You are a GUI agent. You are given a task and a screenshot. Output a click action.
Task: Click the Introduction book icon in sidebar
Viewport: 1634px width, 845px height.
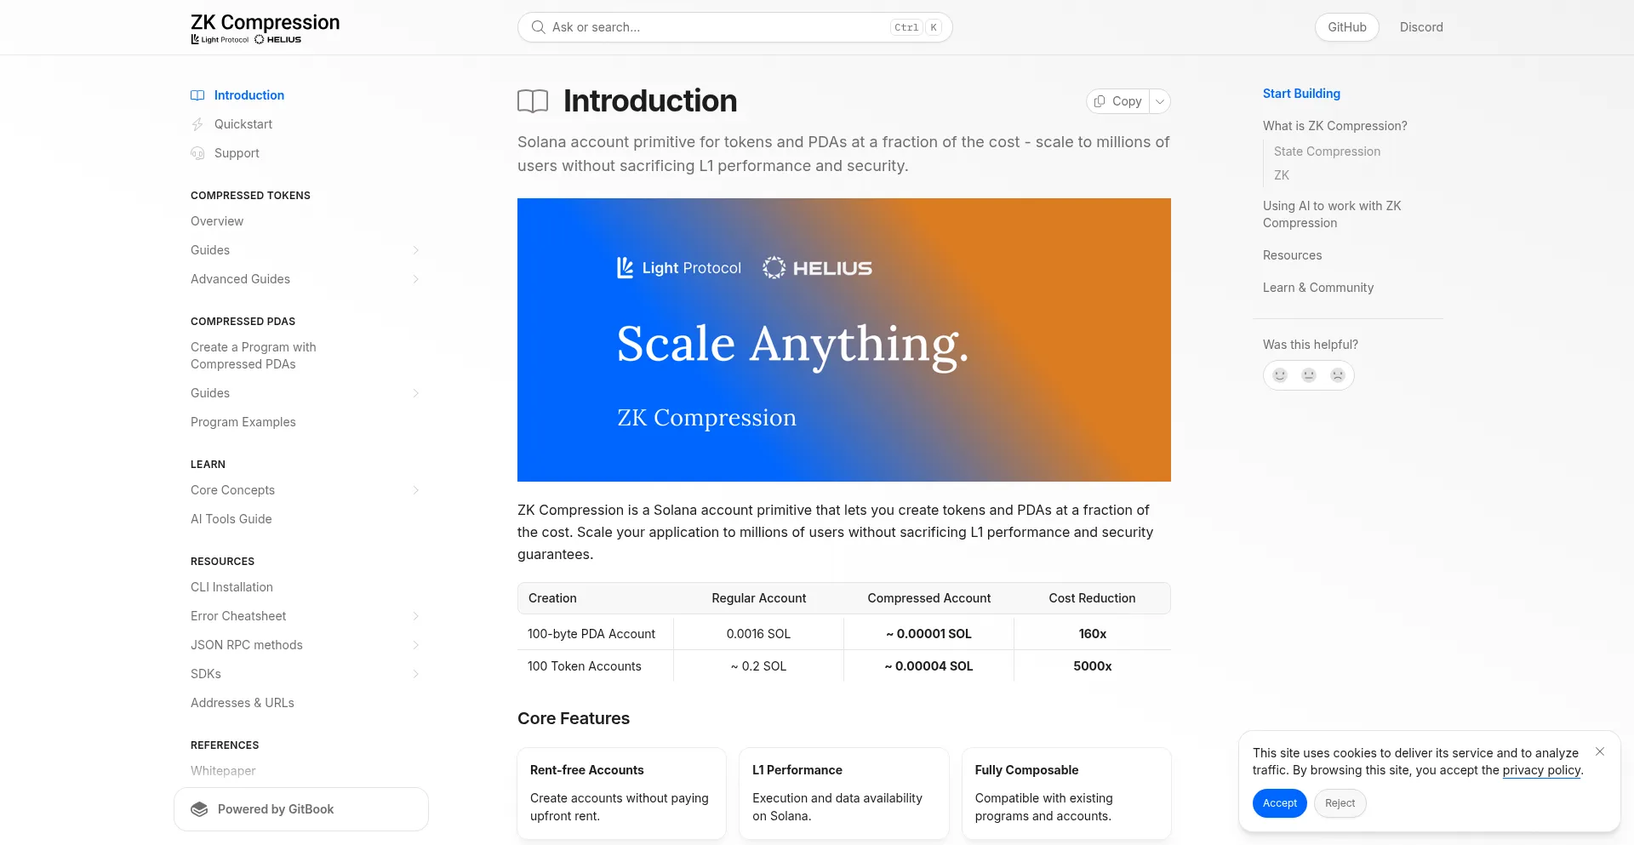pyautogui.click(x=197, y=95)
